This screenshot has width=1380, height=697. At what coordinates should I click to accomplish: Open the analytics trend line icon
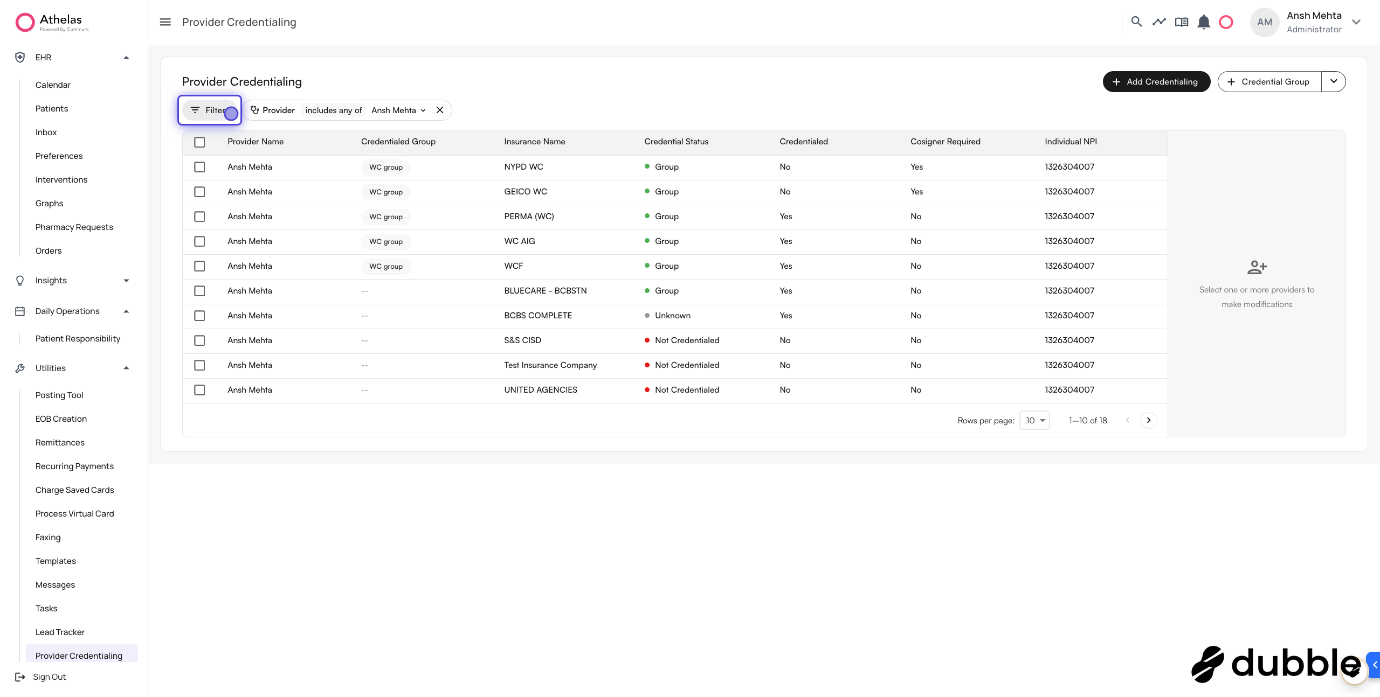coord(1159,22)
